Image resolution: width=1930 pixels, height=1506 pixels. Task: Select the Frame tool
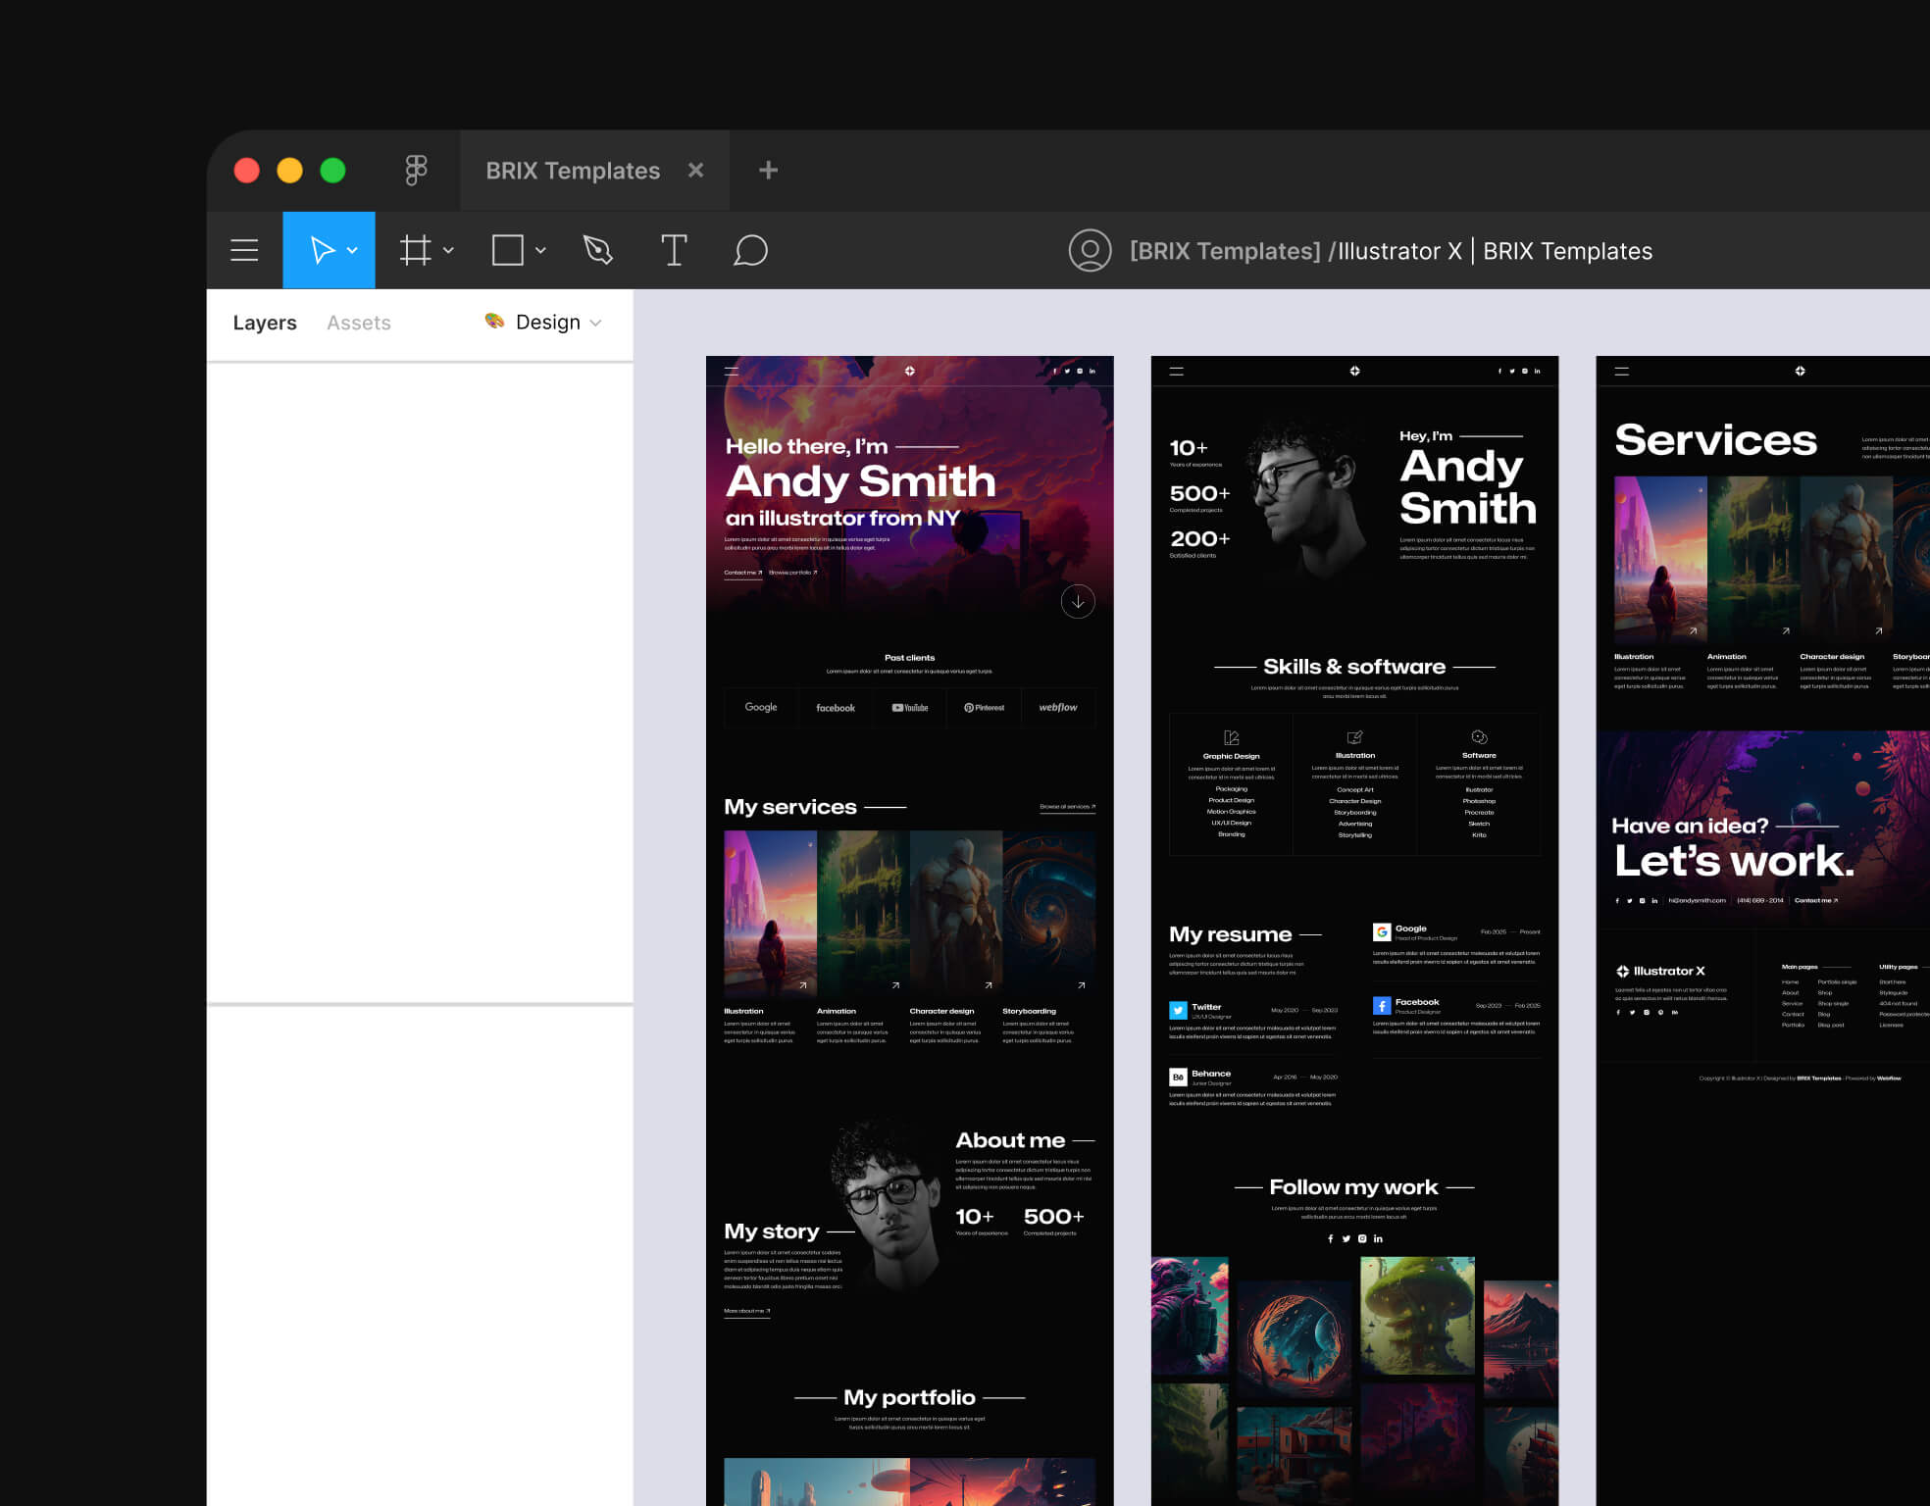(415, 250)
